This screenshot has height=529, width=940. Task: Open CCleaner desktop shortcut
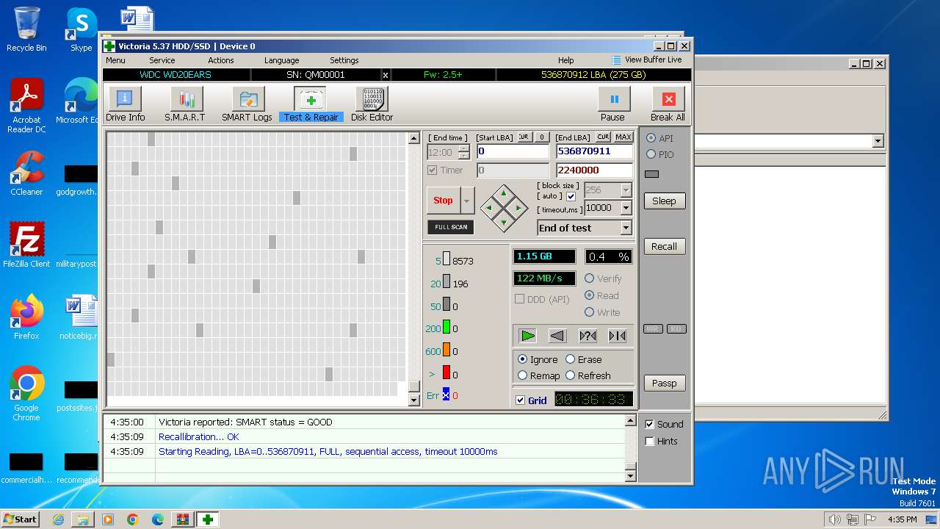click(26, 173)
